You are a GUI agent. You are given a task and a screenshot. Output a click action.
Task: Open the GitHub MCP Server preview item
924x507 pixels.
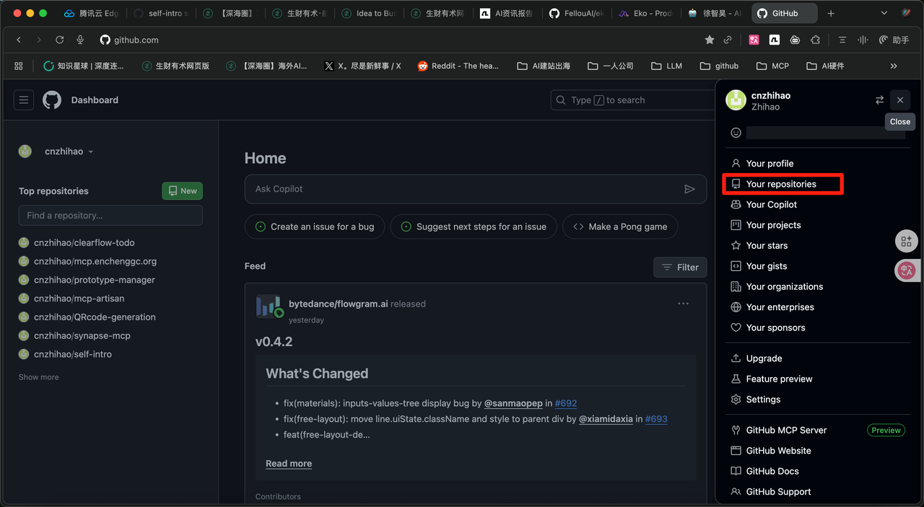(786, 431)
